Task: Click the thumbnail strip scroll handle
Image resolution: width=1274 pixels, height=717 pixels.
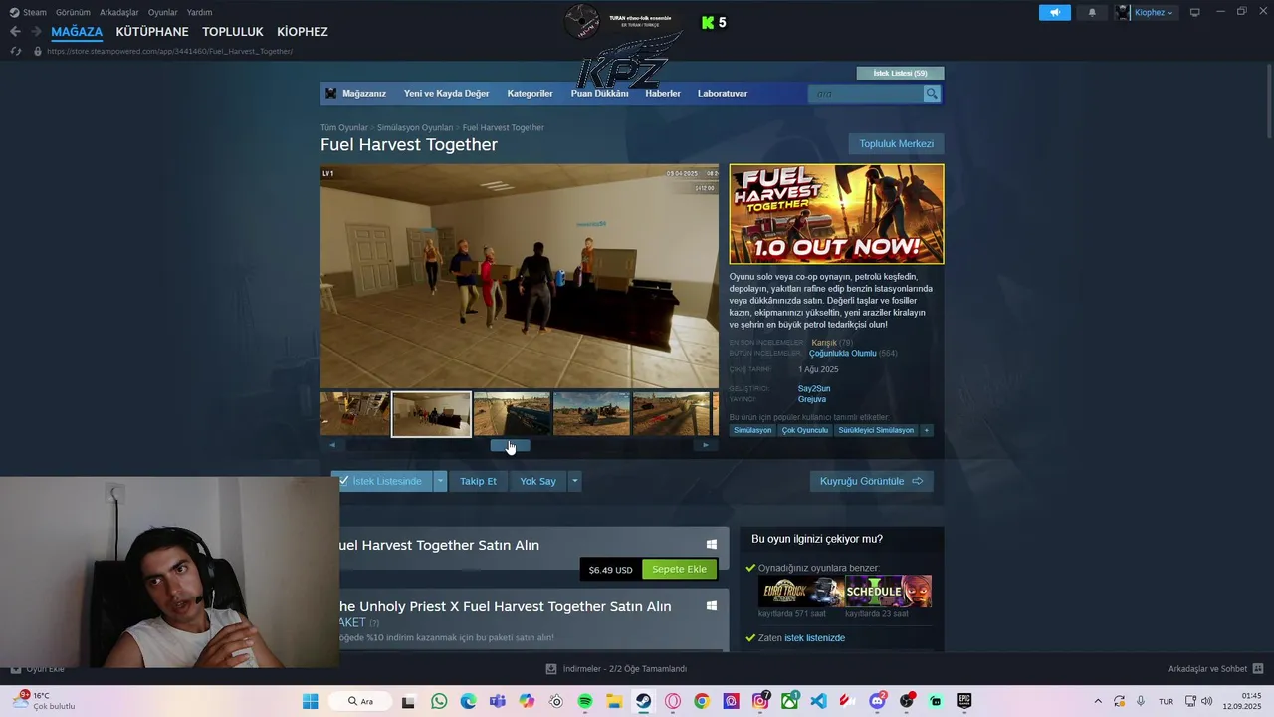Action: point(510,445)
